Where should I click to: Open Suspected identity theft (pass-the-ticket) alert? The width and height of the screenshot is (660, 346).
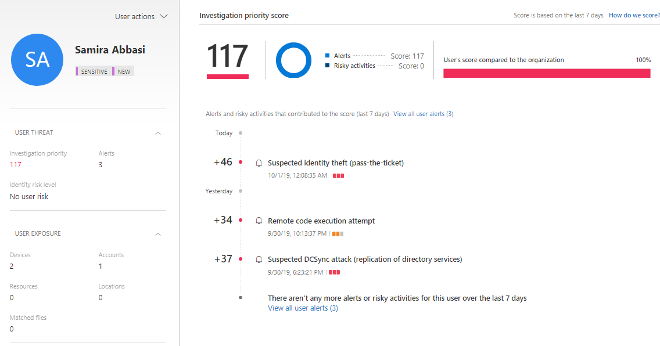(335, 163)
